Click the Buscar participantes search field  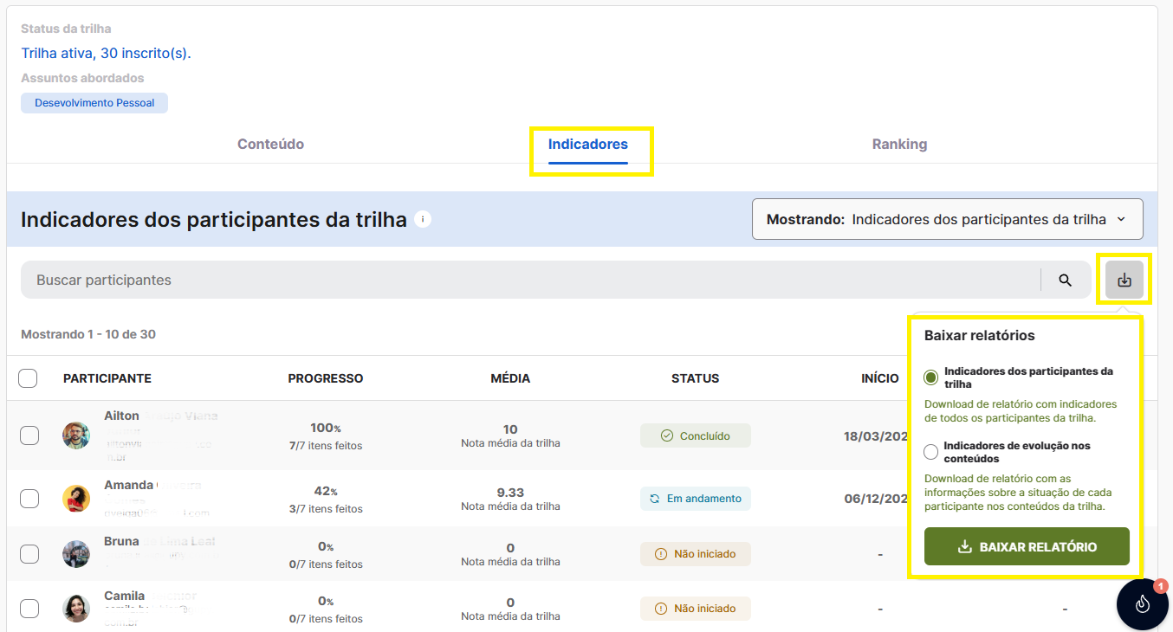[x=530, y=280]
